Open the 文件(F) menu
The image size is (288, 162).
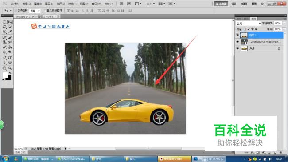click(x=15, y=4)
